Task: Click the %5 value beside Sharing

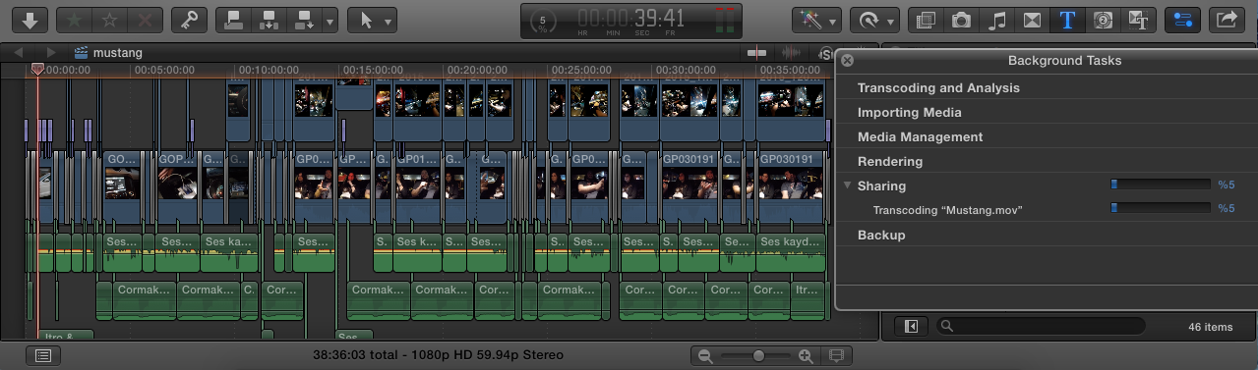Action: pyautogui.click(x=1226, y=185)
